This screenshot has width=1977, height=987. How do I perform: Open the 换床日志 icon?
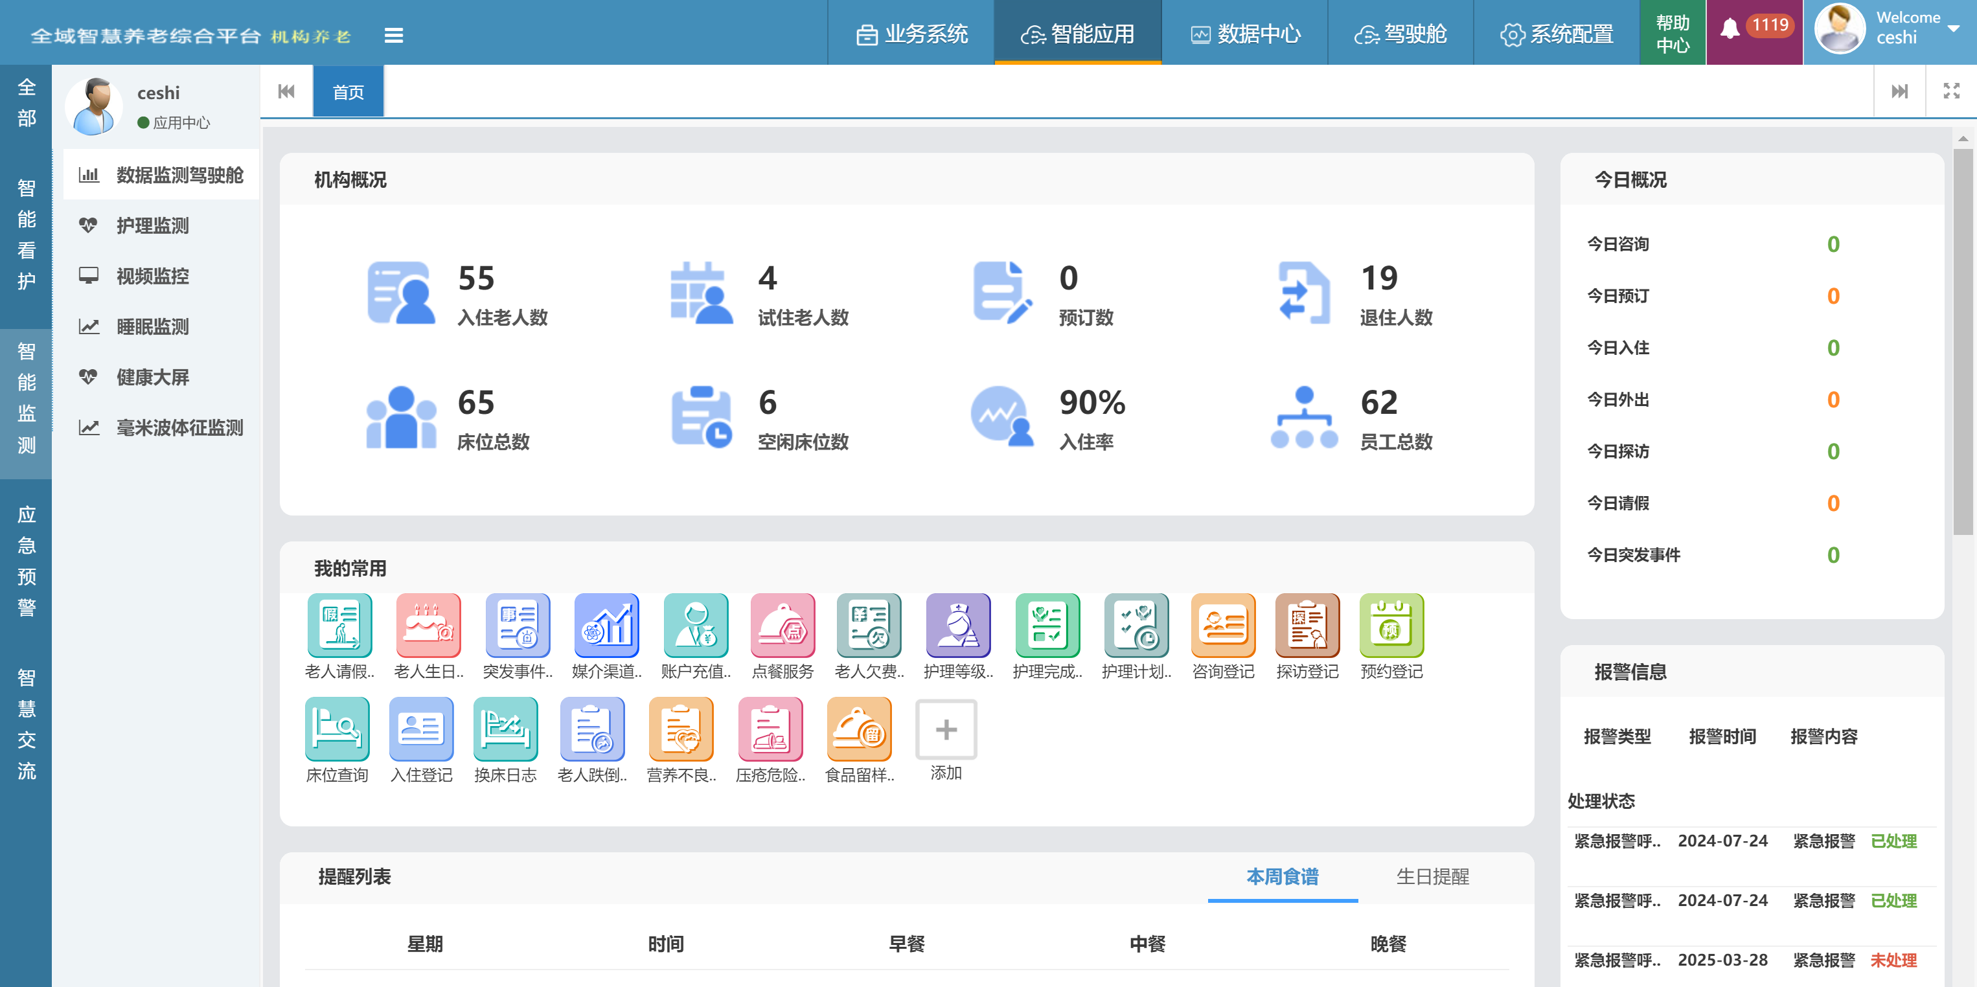505,729
